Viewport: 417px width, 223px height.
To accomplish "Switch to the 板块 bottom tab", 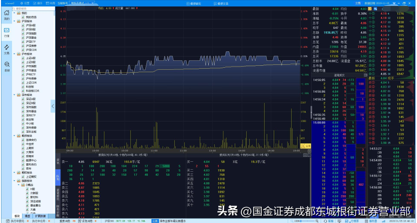I will pos(17,216).
